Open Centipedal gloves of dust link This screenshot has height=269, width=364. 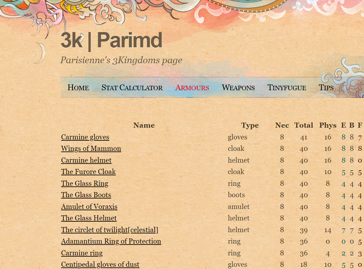pos(100,265)
